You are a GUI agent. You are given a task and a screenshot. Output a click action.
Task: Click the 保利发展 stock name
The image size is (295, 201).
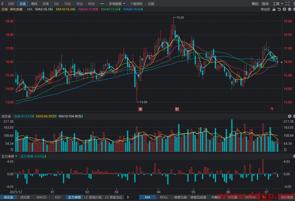pyautogui.click(x=16, y=9)
